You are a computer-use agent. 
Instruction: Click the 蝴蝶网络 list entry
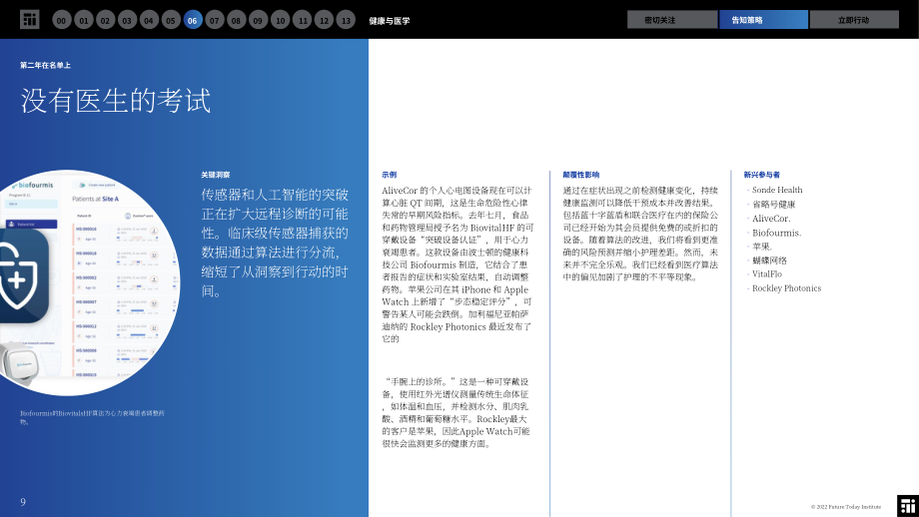point(769,259)
